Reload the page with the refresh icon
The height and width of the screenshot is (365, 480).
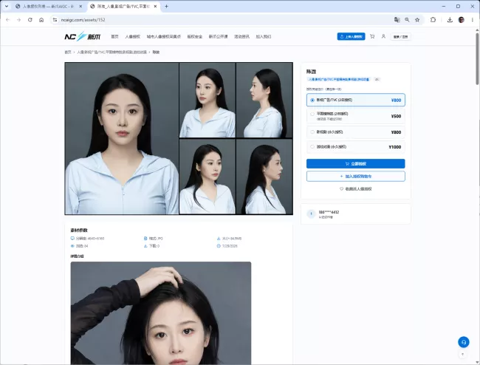30,20
